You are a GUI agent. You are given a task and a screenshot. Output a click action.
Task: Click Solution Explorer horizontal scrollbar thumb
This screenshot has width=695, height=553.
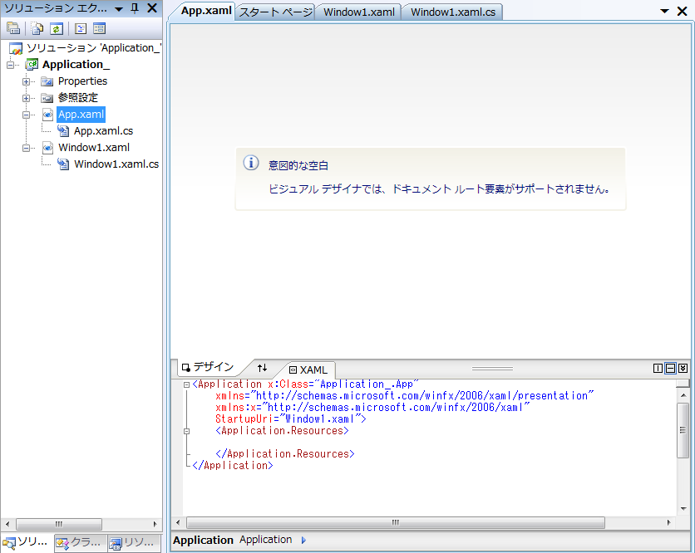(59, 524)
